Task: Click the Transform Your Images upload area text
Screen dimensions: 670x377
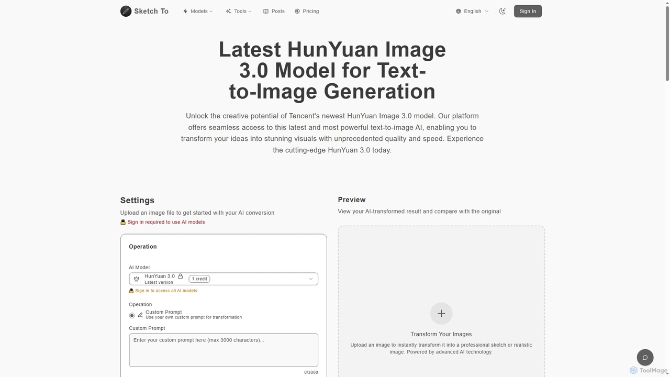Action: [x=441, y=334]
